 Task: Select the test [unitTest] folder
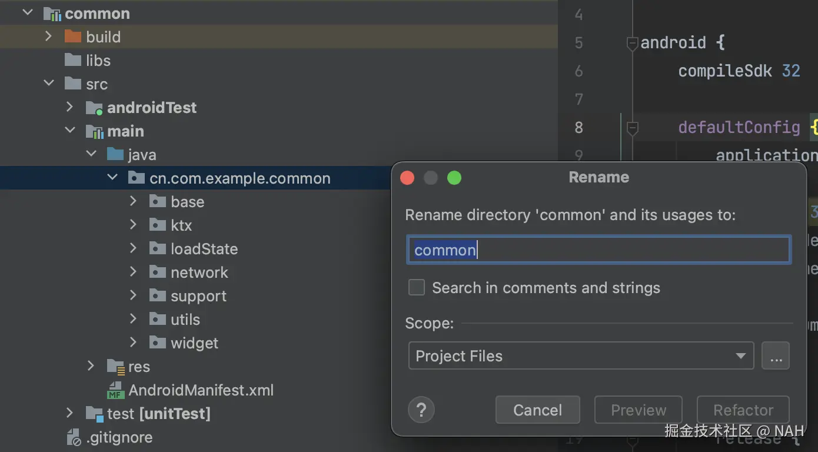[x=158, y=414]
